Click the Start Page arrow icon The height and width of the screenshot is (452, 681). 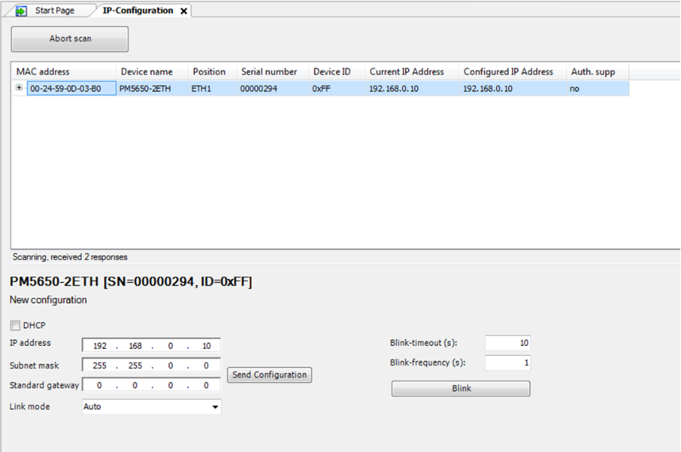[20, 11]
